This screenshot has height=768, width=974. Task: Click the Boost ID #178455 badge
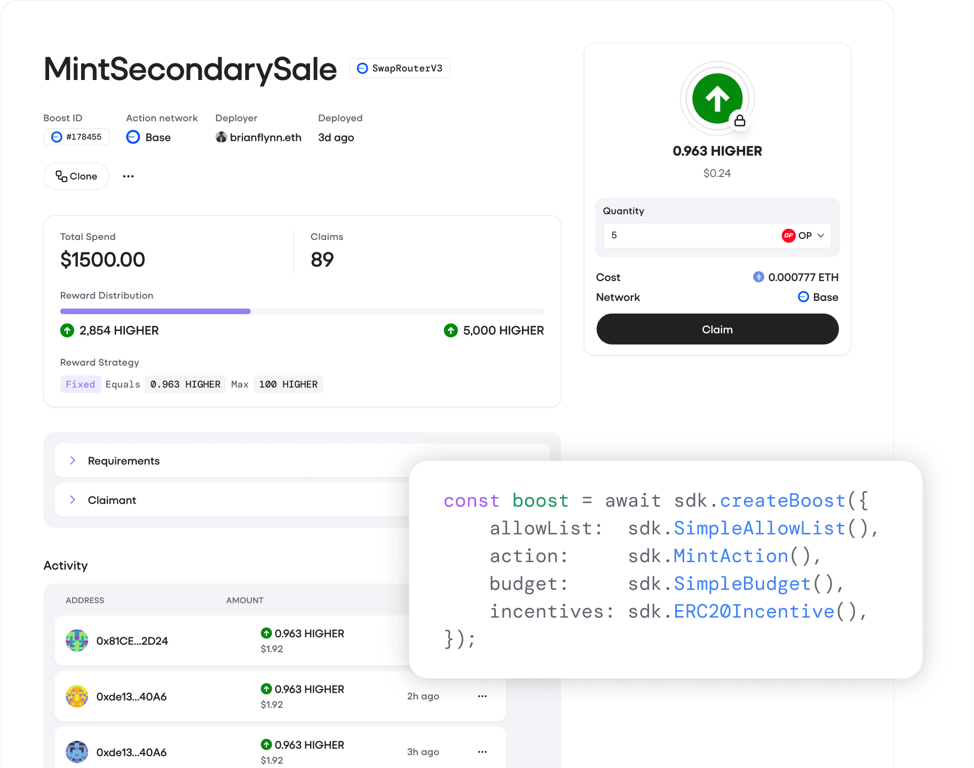[x=76, y=137]
